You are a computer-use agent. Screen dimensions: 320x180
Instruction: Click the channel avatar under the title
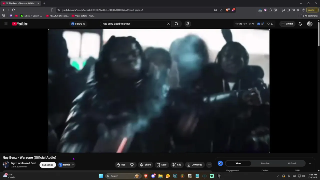pos(6,165)
